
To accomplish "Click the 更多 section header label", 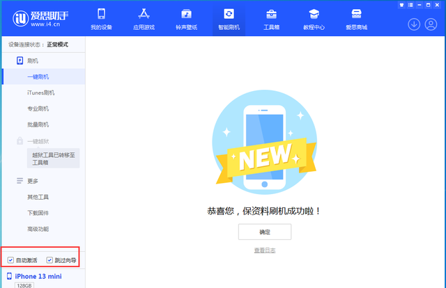I will (33, 181).
